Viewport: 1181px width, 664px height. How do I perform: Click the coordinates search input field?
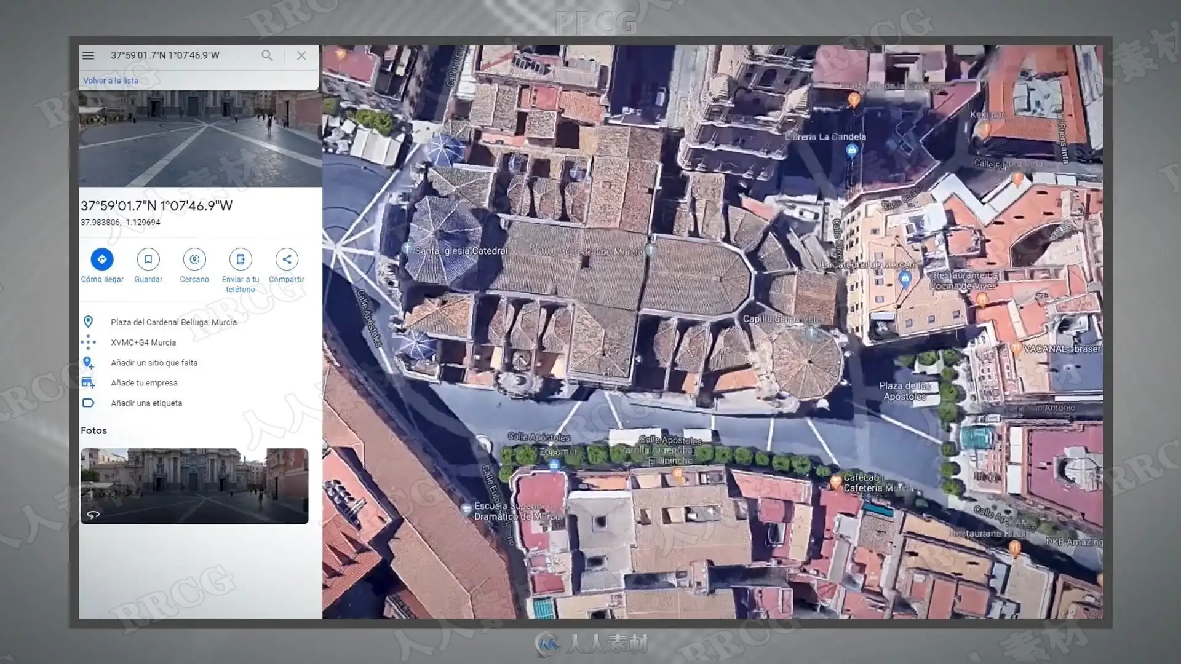(178, 55)
